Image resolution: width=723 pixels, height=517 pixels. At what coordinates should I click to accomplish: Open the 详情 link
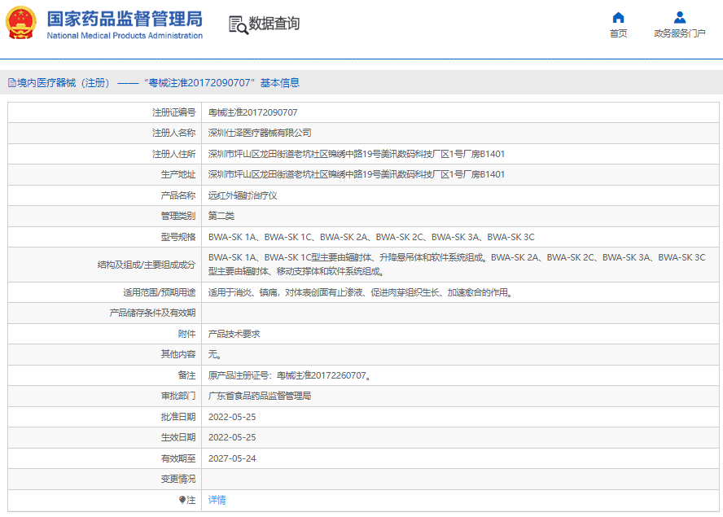coord(217,500)
